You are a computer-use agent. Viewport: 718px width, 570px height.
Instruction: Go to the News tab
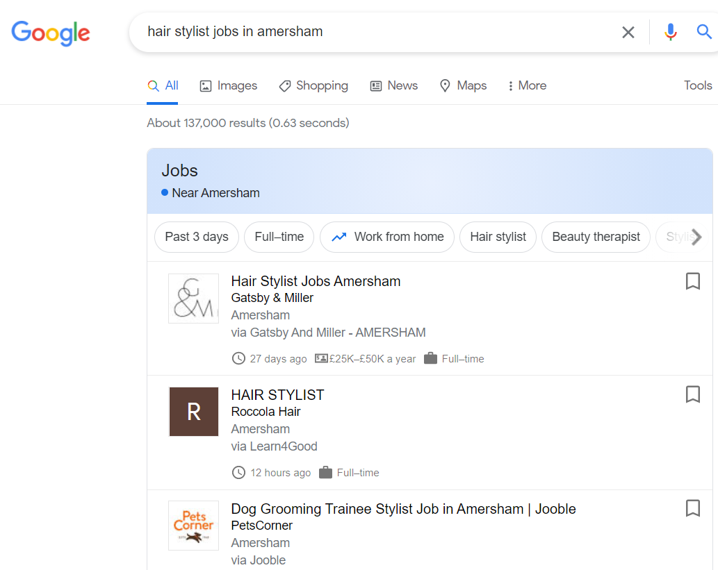pyautogui.click(x=394, y=85)
